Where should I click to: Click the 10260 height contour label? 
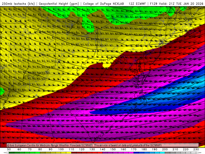point(95,102)
